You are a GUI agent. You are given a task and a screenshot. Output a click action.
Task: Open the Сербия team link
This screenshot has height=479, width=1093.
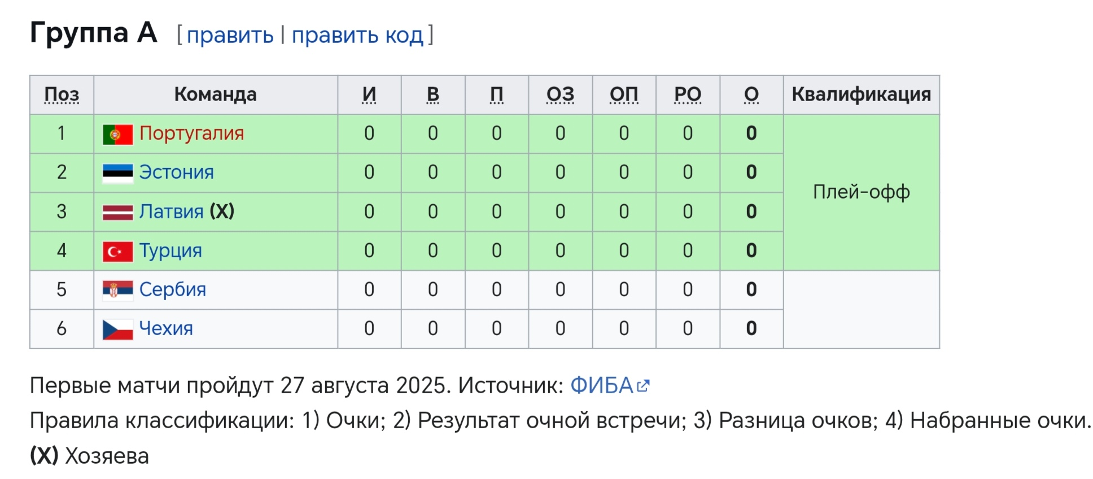[x=172, y=289]
